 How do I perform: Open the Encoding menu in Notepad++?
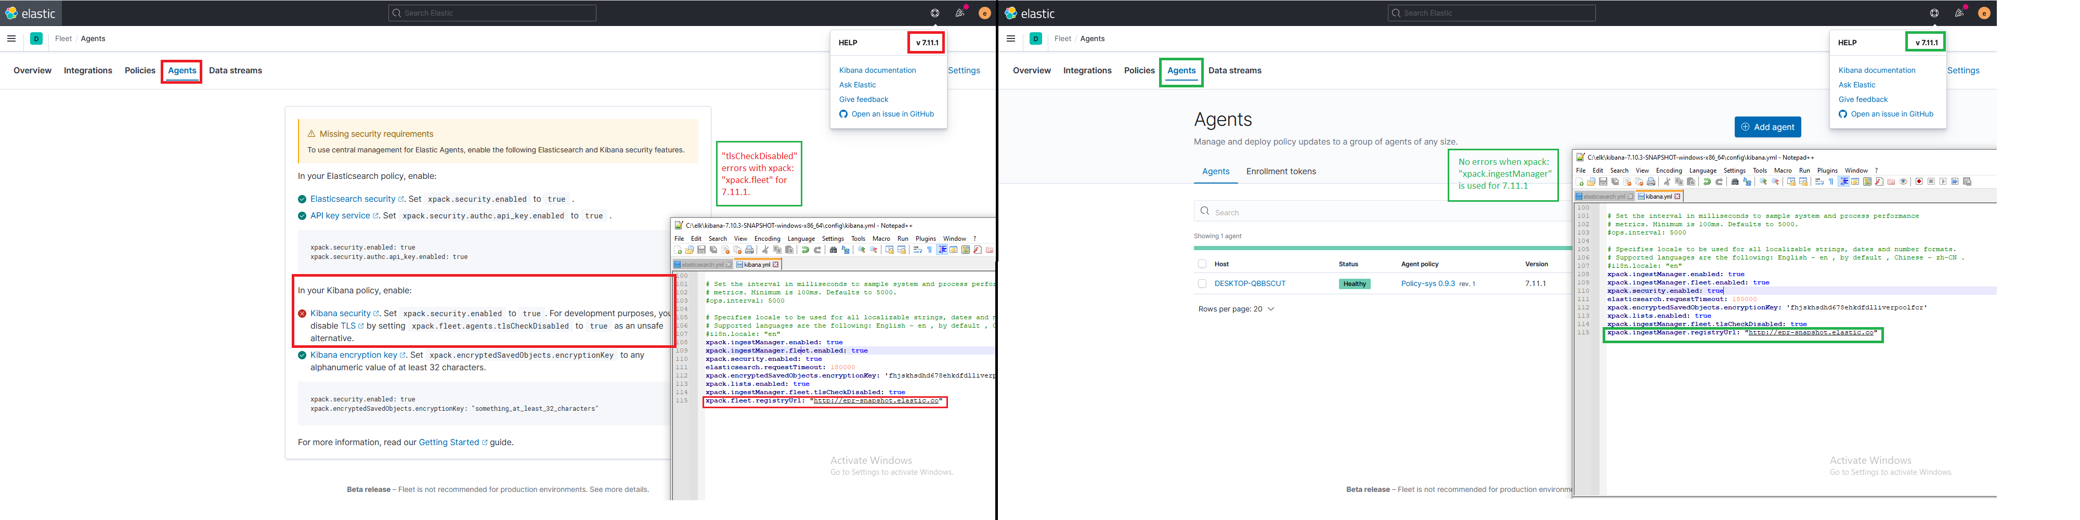point(1669,171)
